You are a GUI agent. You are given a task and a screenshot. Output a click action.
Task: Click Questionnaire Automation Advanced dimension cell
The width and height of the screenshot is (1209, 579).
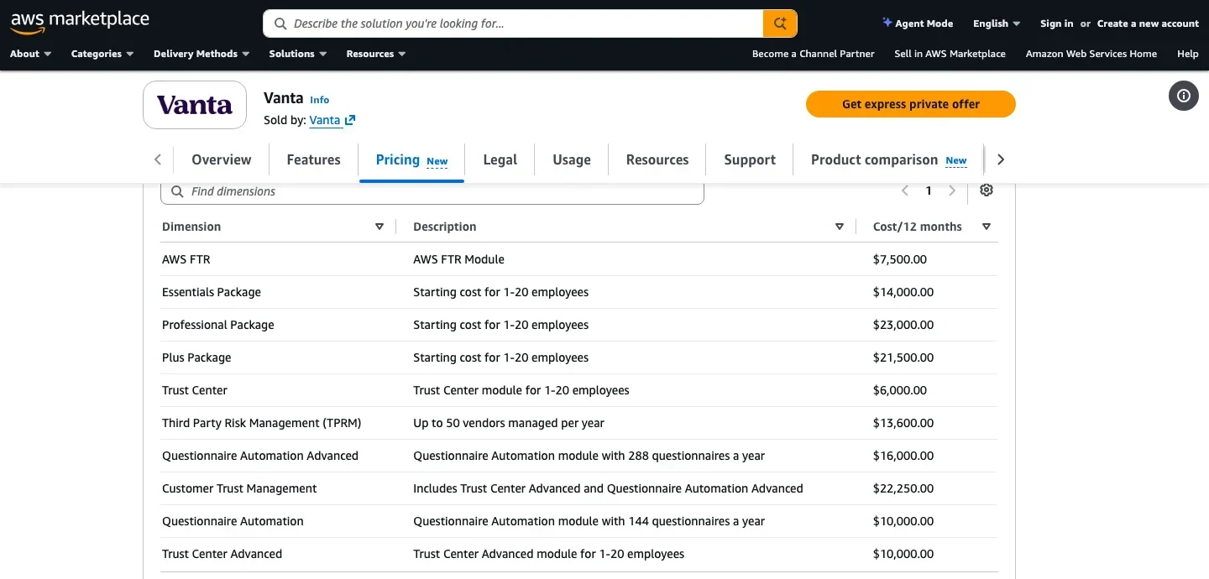pyautogui.click(x=260, y=456)
